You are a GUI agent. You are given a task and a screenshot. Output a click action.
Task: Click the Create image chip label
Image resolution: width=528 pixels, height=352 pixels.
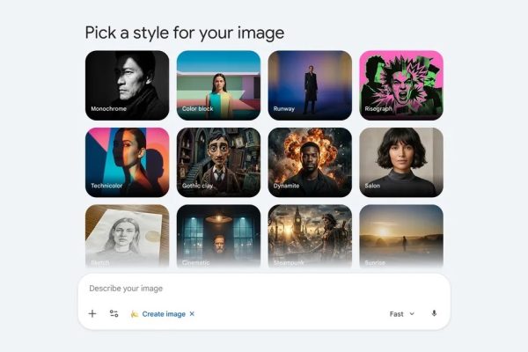[164, 314]
